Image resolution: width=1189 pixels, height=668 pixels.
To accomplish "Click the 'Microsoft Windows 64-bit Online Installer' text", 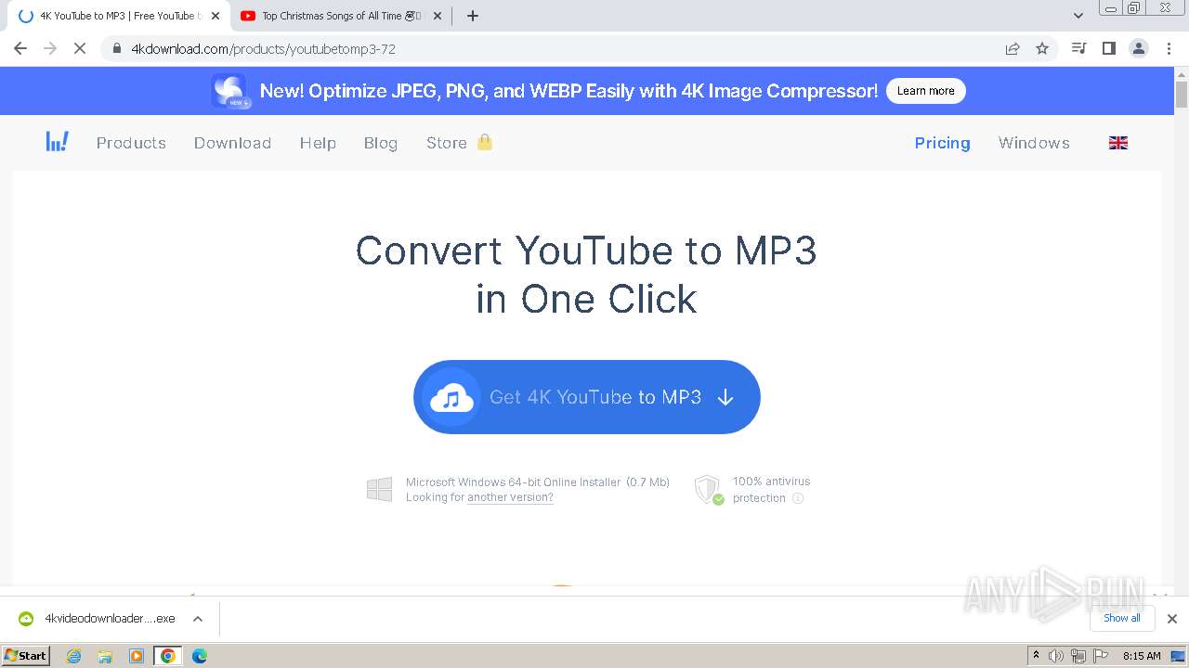I will click(x=513, y=482).
